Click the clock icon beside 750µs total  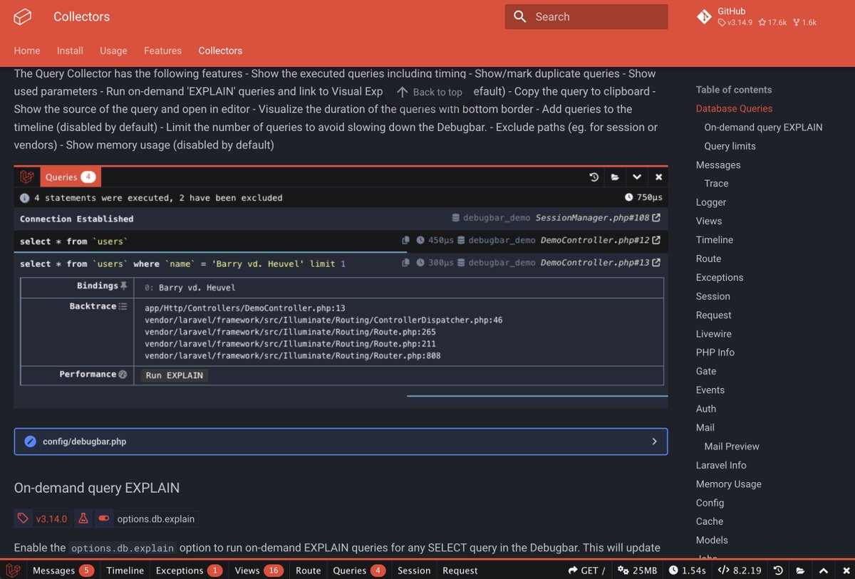(x=628, y=197)
